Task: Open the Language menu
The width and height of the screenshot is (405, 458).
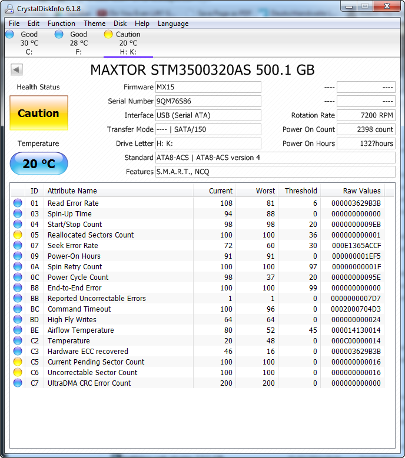Action: point(173,24)
